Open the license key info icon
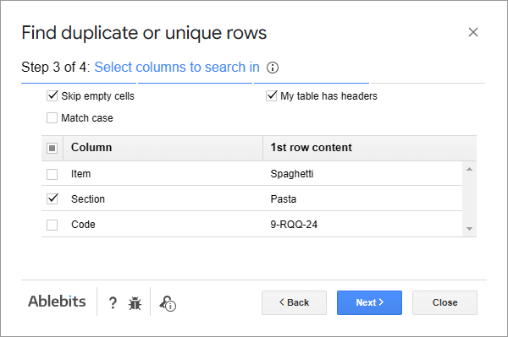The image size is (508, 337). tap(168, 303)
